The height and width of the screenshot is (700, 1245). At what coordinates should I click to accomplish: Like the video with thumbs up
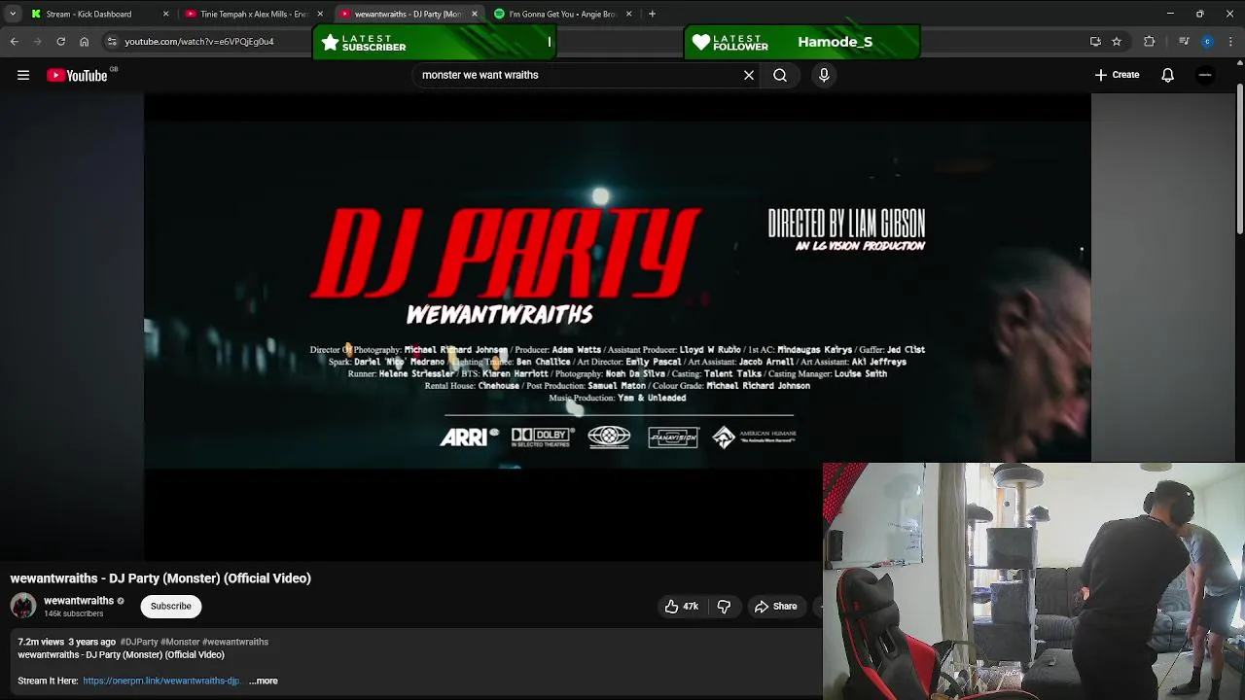(681, 607)
